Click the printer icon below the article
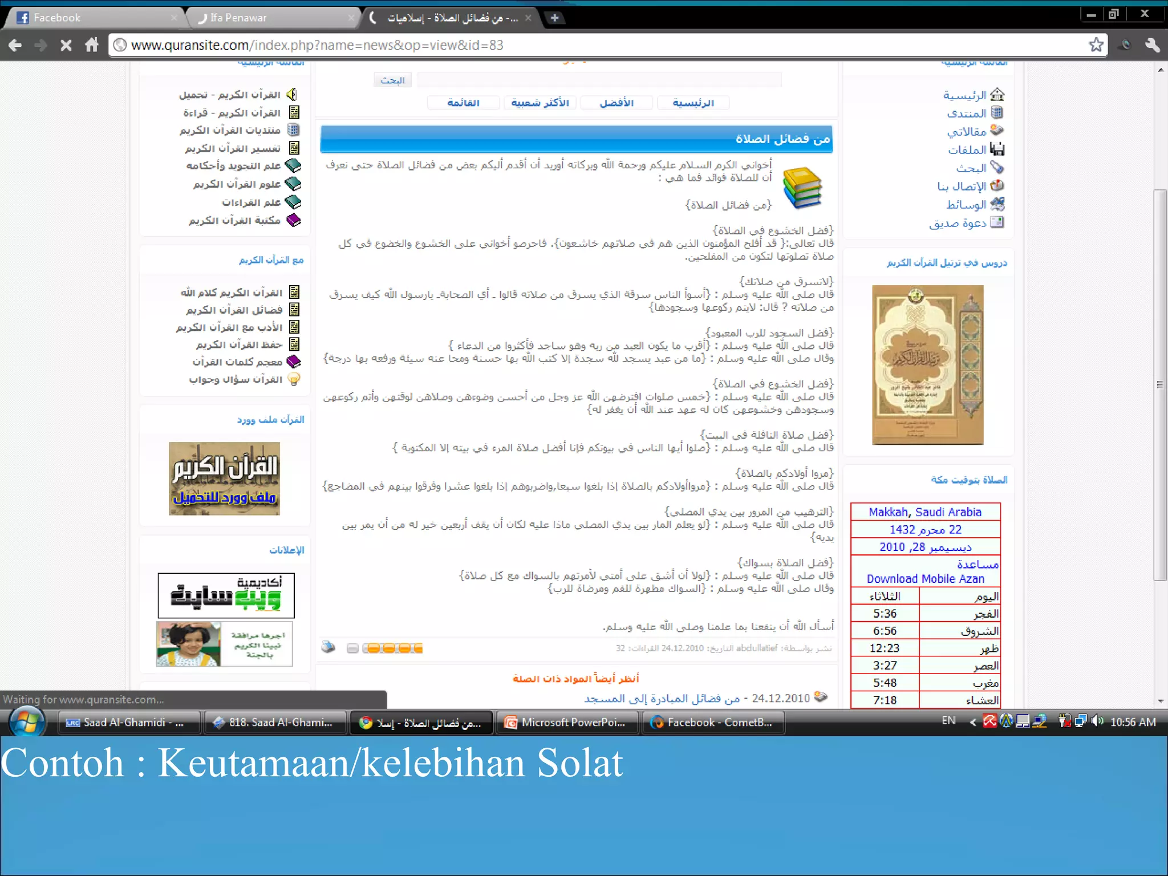The height and width of the screenshot is (876, 1168). (x=328, y=647)
